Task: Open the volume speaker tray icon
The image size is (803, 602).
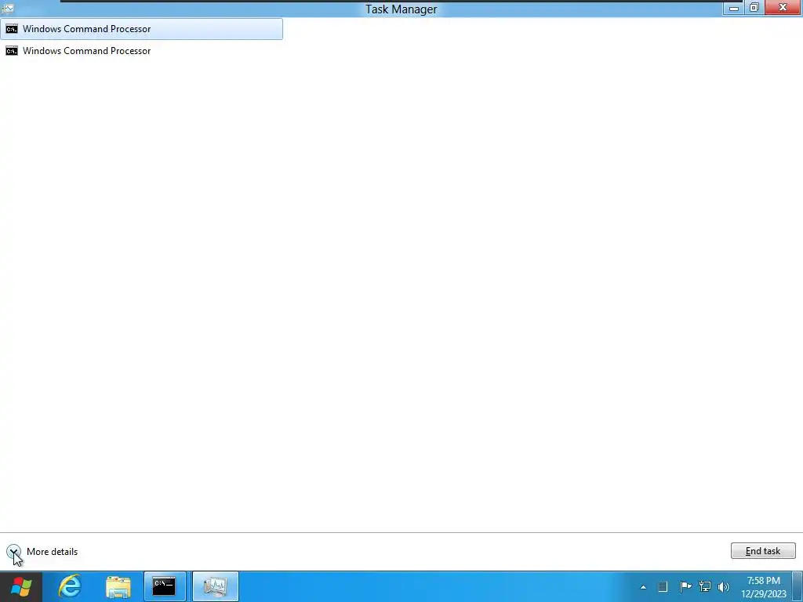Action: 724,586
